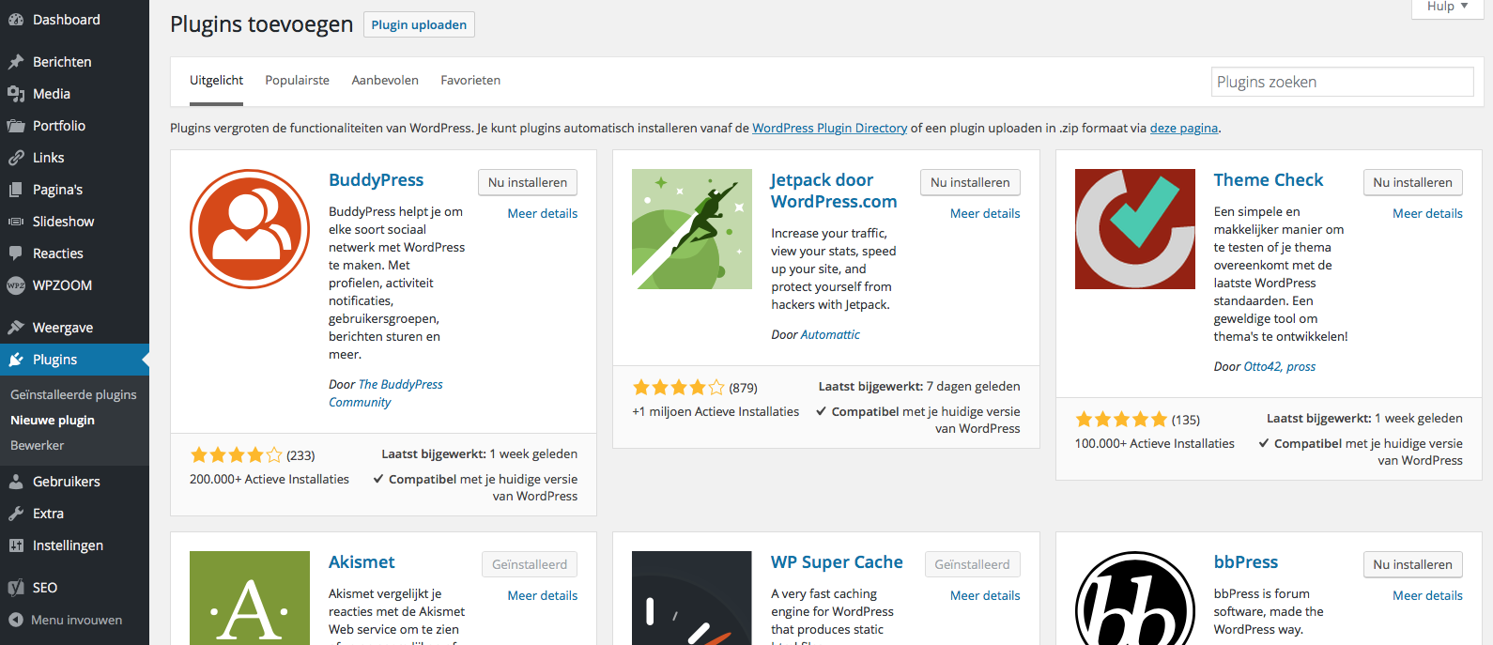Click the Berichten pushpin icon
The height and width of the screenshot is (645, 1493).
16,62
